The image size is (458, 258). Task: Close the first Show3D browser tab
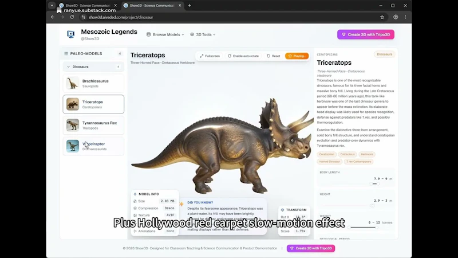tap(116, 5)
